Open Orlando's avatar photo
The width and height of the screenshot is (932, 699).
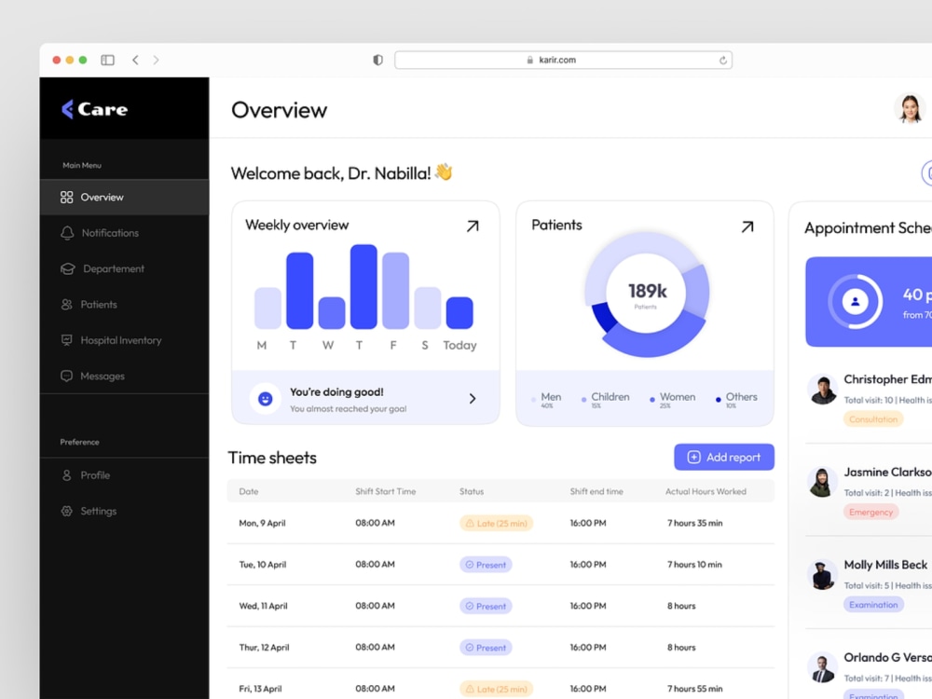tap(823, 667)
